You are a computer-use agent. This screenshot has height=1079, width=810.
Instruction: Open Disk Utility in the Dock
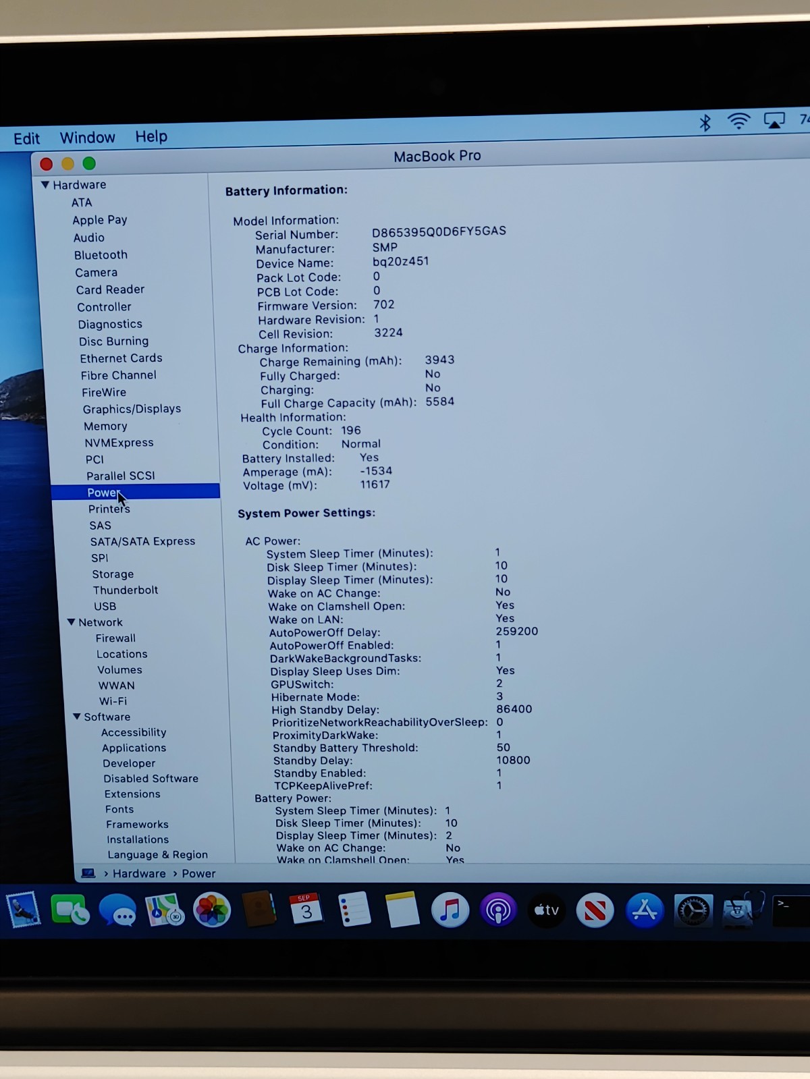(743, 910)
